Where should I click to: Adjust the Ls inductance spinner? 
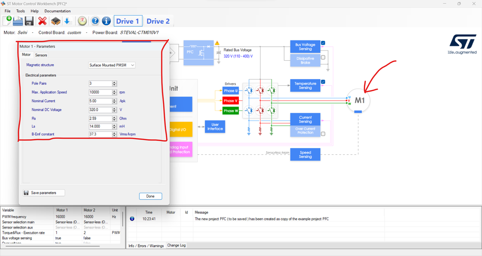point(114,126)
